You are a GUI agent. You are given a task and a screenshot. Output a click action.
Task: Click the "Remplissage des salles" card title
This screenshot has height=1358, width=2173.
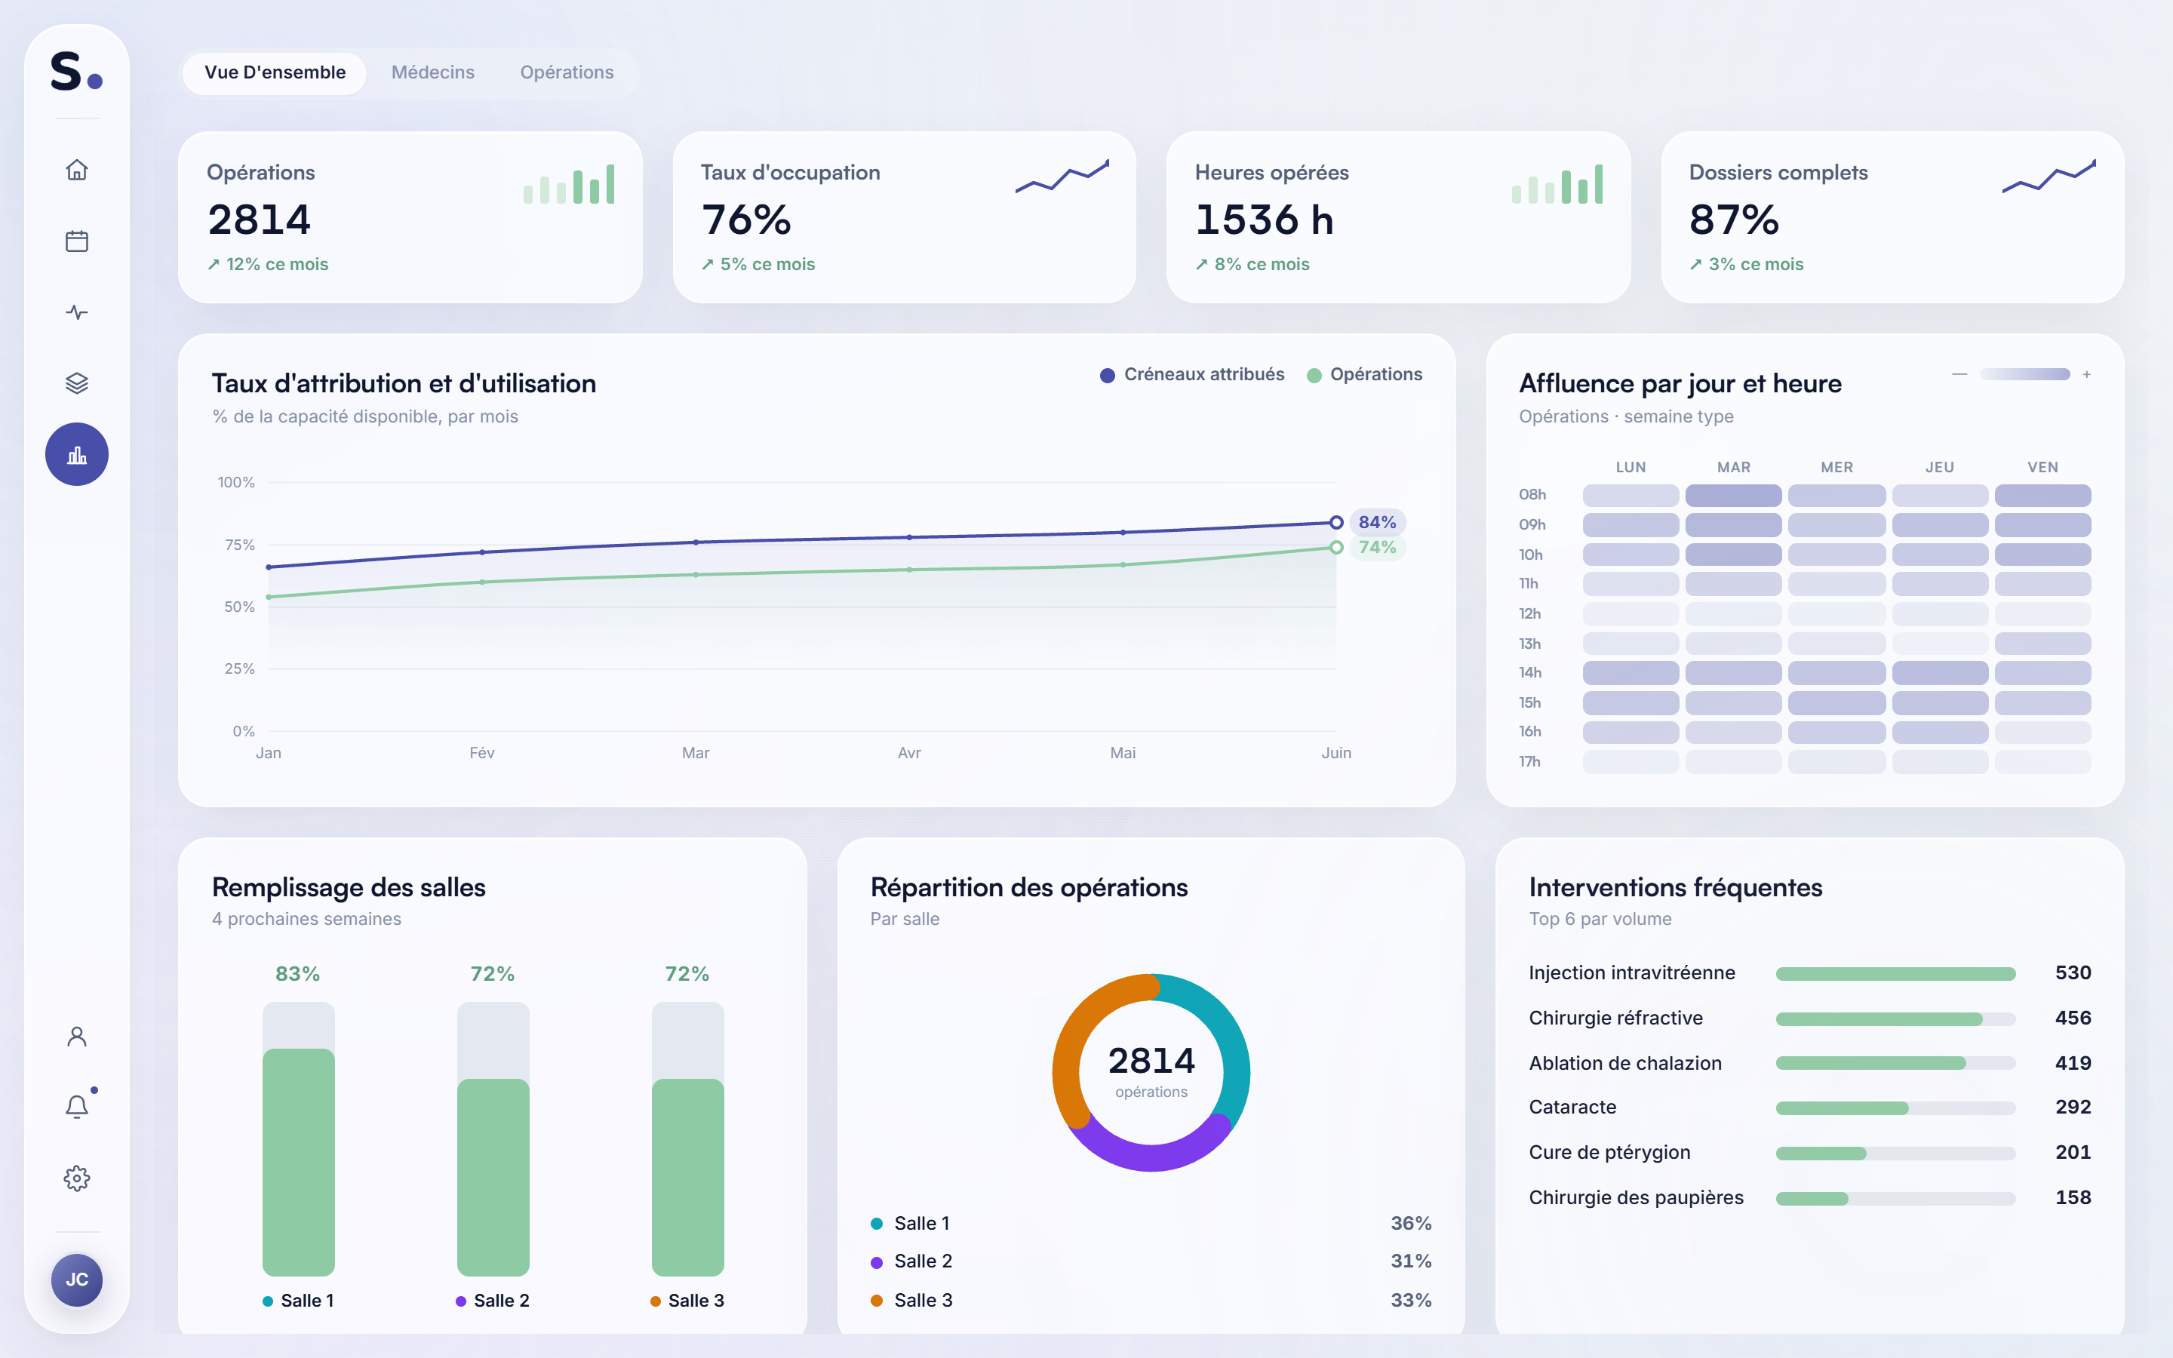[x=349, y=887]
